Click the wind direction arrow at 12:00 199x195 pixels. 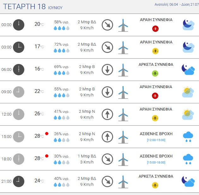pyautogui.click(x=107, y=114)
